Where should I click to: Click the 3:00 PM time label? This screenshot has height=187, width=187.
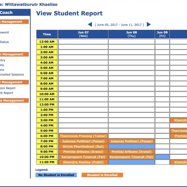tap(47, 120)
